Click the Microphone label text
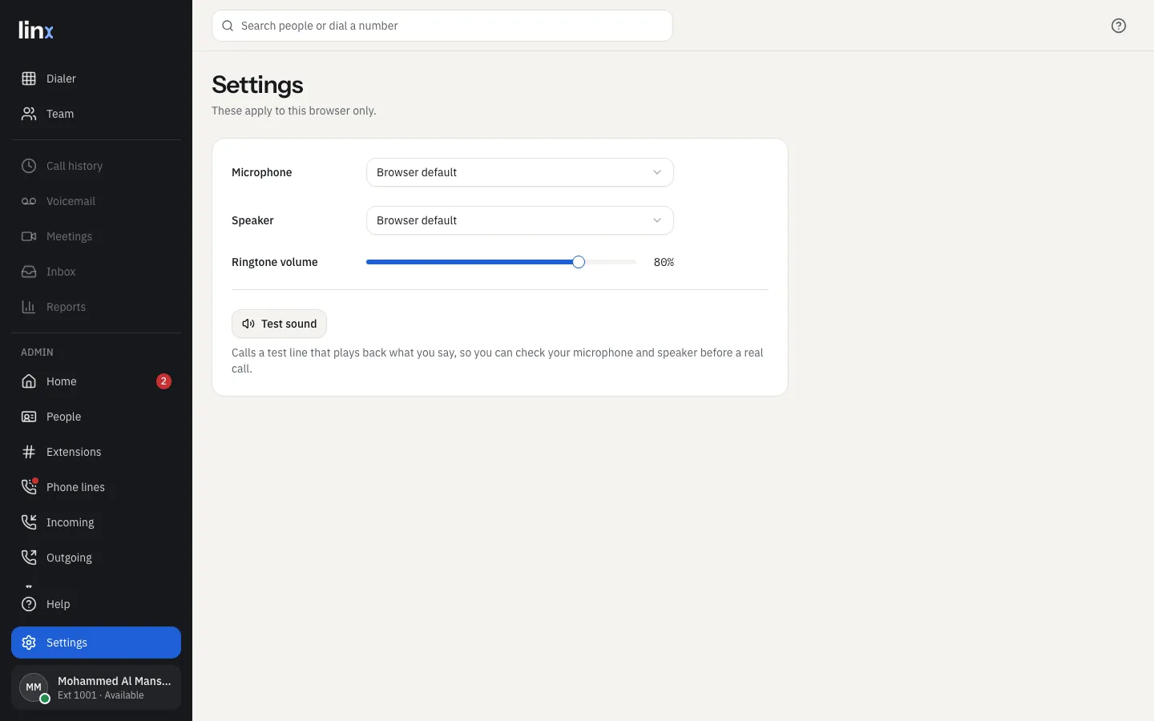Viewport: 1154px width, 721px height. [x=262, y=172]
